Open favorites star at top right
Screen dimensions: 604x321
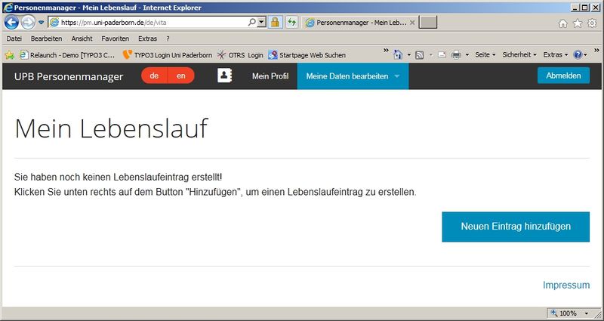(578, 23)
